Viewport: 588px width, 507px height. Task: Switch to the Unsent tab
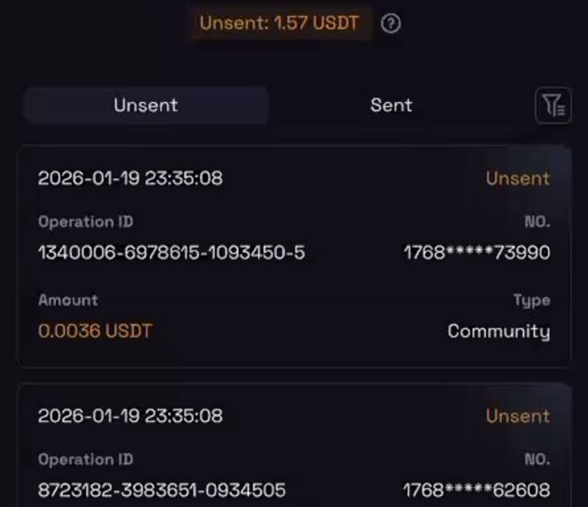146,105
